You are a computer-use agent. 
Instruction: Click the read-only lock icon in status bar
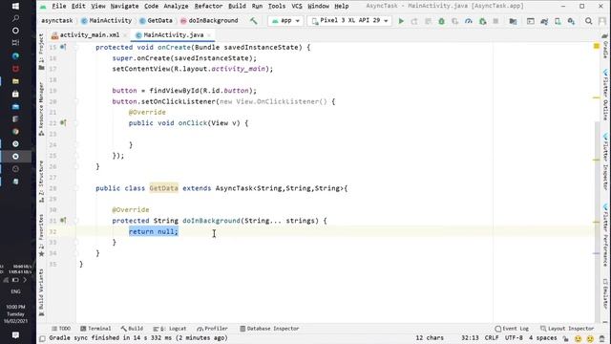point(566,338)
